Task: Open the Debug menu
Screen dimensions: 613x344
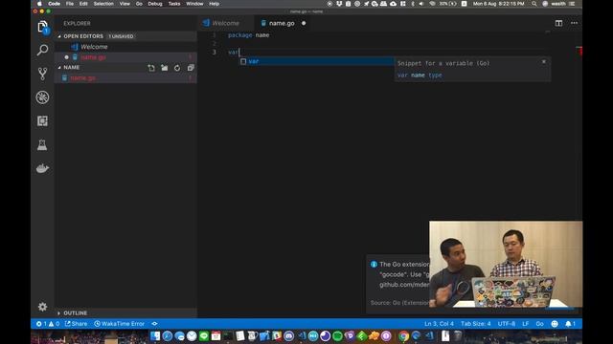Action: click(155, 4)
